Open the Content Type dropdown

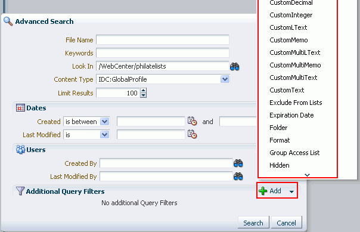(225, 79)
